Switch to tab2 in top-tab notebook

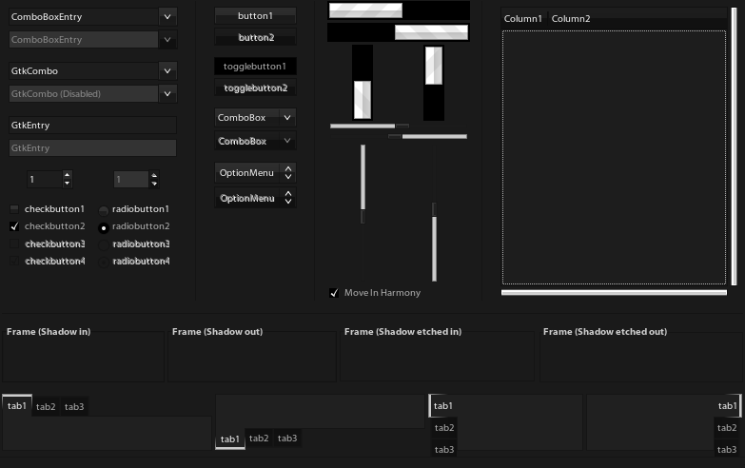46,407
